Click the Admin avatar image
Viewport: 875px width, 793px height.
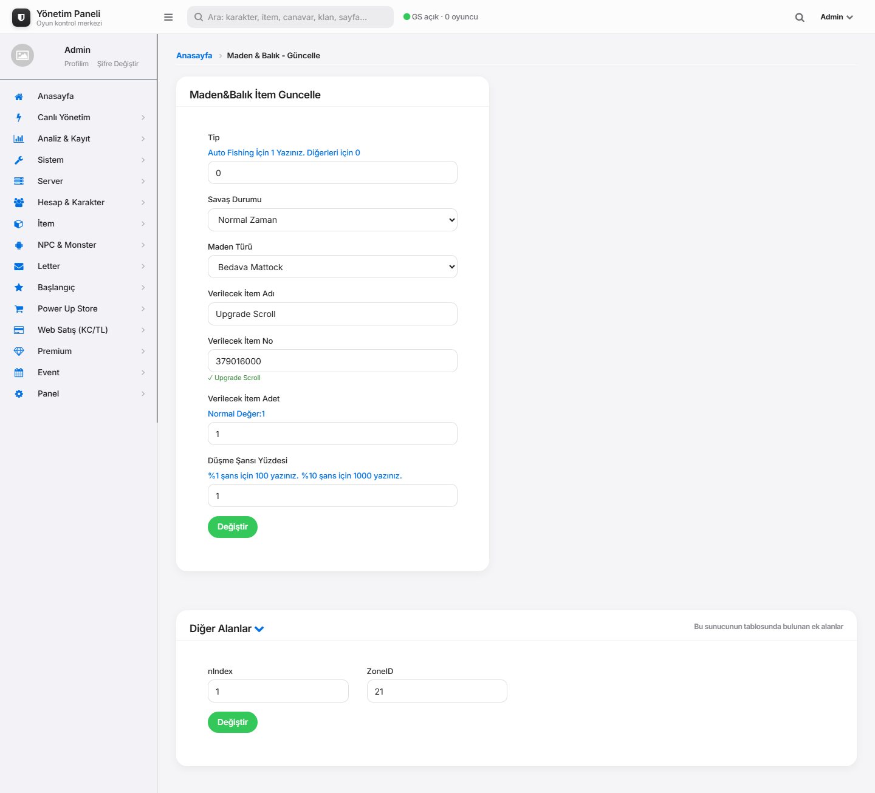[22, 55]
